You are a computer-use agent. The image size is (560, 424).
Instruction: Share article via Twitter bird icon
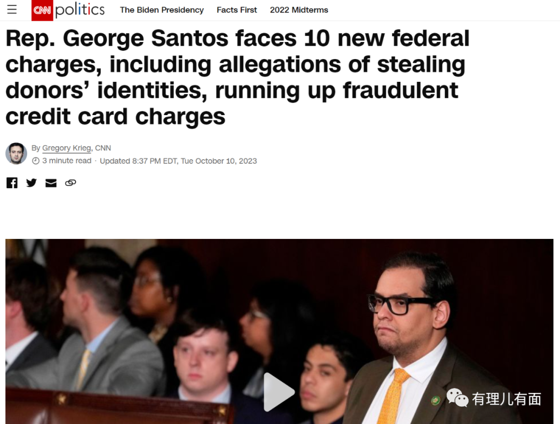pos(32,183)
